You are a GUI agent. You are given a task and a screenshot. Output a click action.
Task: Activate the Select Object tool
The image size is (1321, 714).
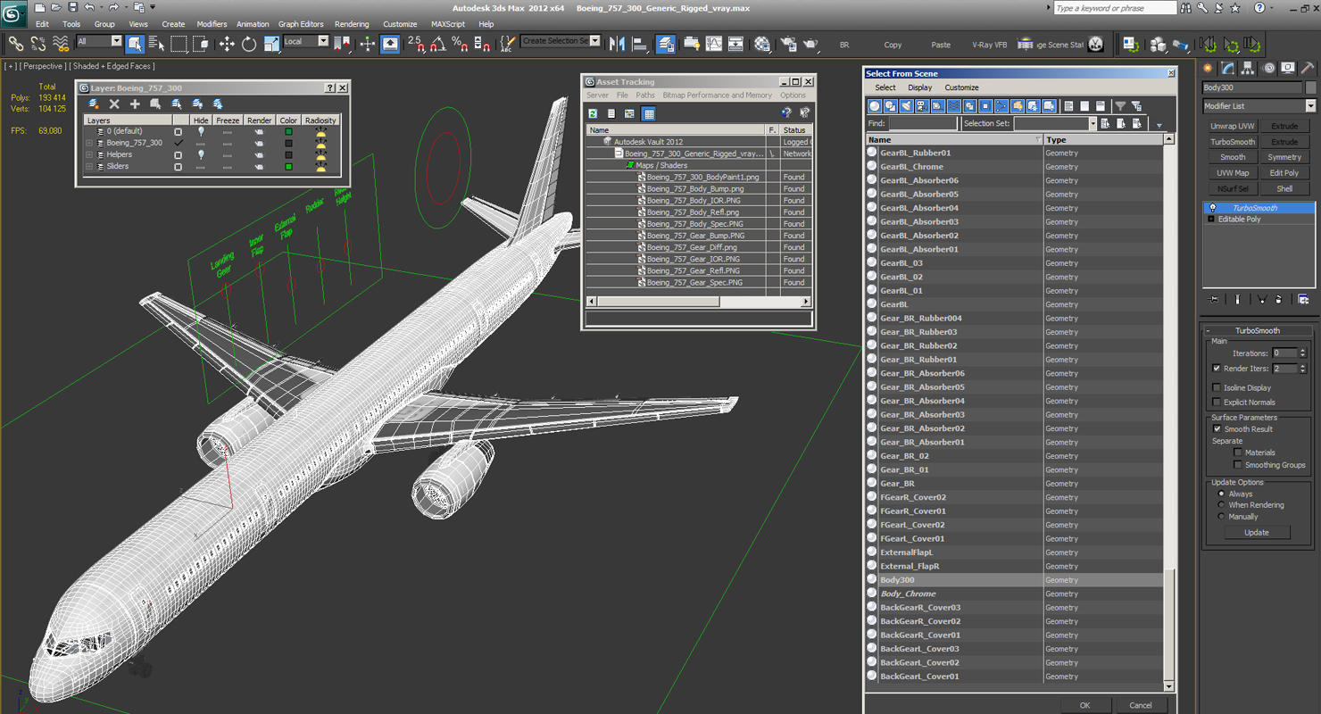(135, 44)
